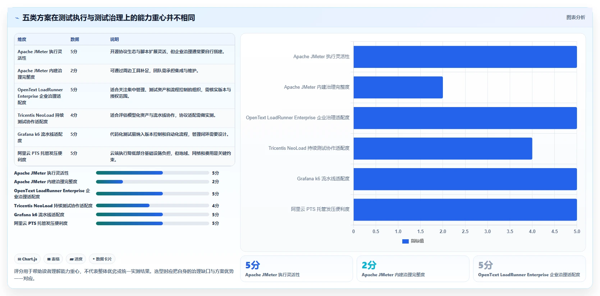Click the Apache JMeter 内建治理完整度 chart bar
Screen dimensions: 600x296
(x=398, y=87)
